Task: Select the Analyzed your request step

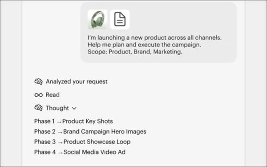Action: (x=77, y=81)
